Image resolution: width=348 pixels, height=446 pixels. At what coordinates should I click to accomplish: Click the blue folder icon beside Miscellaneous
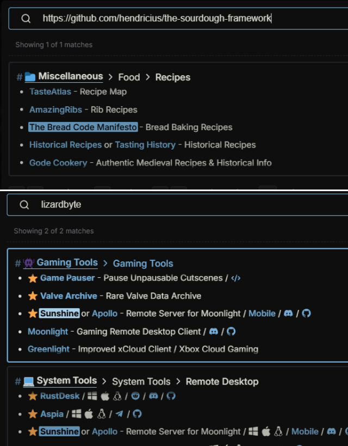pos(30,77)
